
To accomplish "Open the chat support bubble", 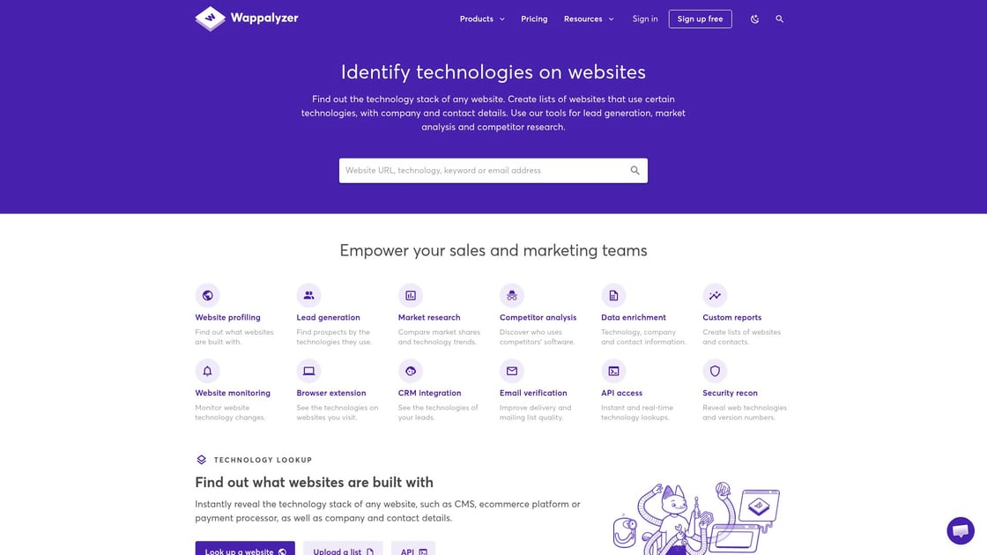I will pyautogui.click(x=961, y=530).
